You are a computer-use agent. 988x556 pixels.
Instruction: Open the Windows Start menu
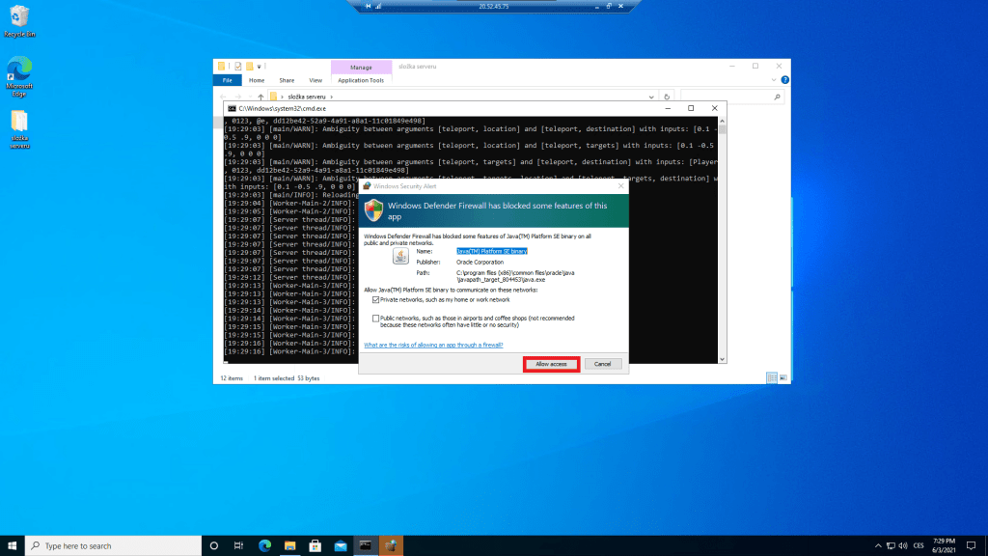[12, 546]
